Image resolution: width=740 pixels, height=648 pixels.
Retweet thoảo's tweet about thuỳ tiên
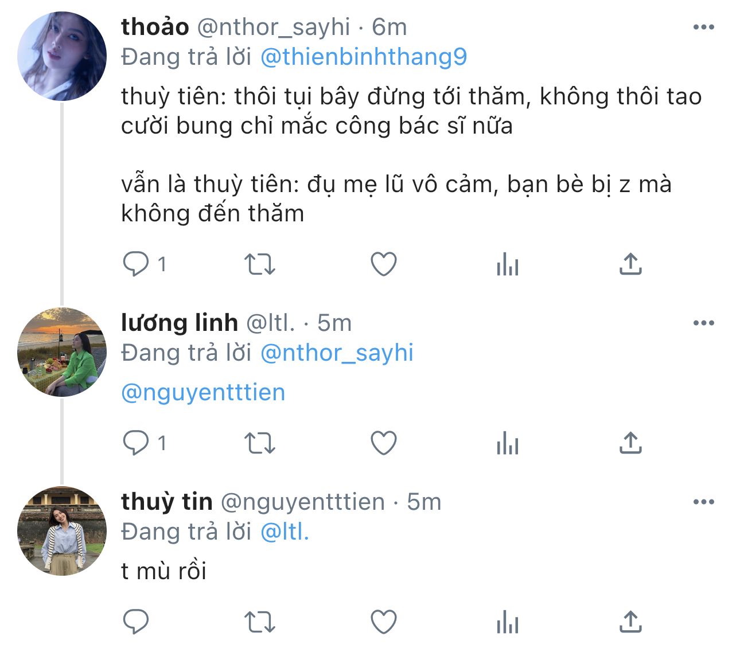point(260,264)
